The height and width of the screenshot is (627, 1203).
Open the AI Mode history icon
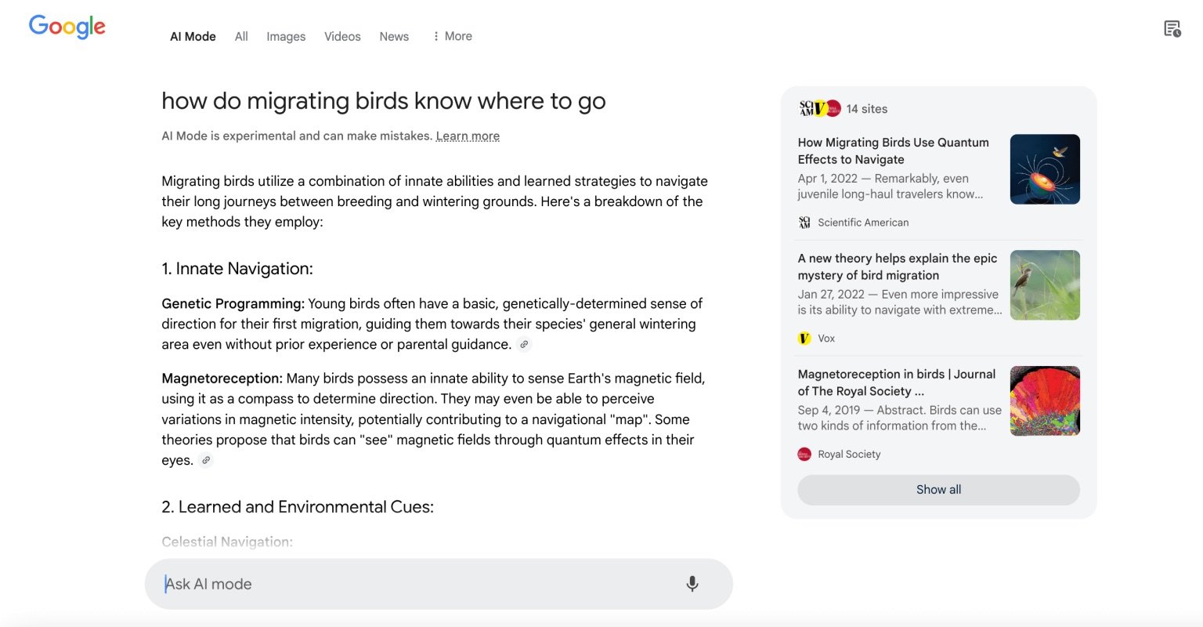tap(1172, 29)
